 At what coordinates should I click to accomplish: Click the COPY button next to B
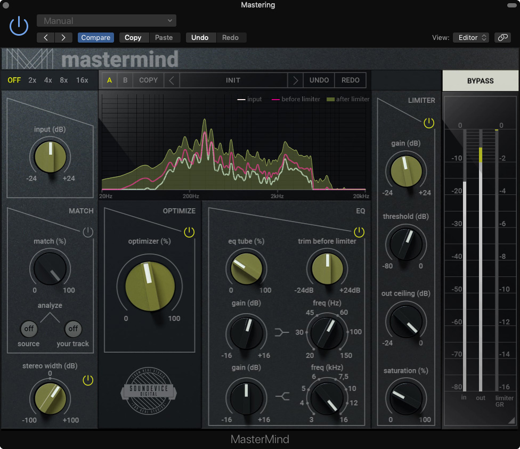[x=148, y=80]
